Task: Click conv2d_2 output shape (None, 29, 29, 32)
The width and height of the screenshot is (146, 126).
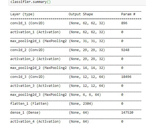Action: (x=87, y=50)
